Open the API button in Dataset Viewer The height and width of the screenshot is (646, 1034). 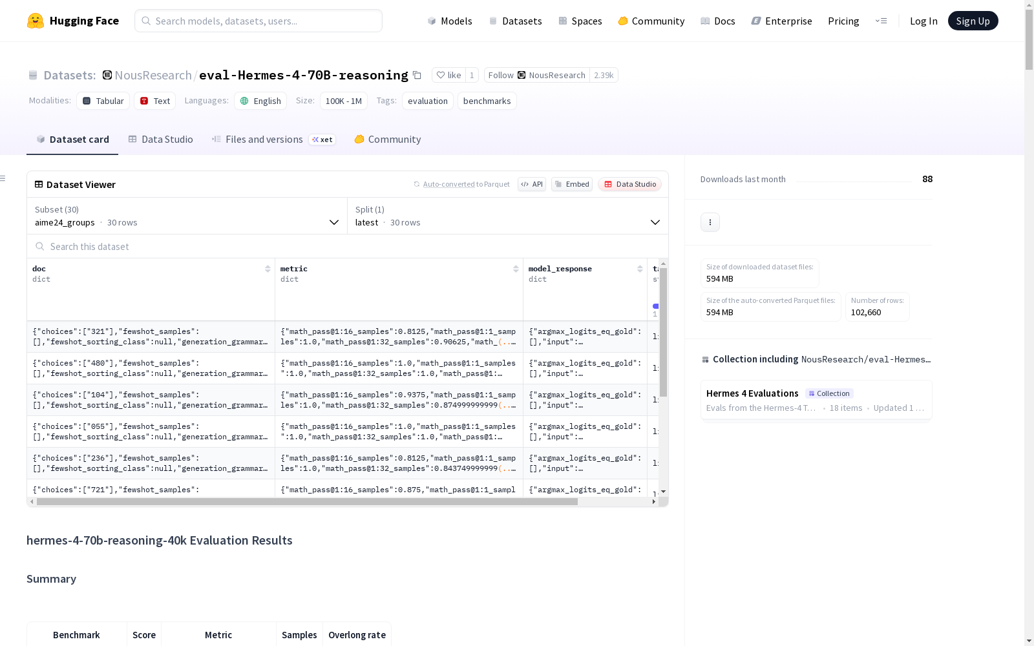click(532, 184)
